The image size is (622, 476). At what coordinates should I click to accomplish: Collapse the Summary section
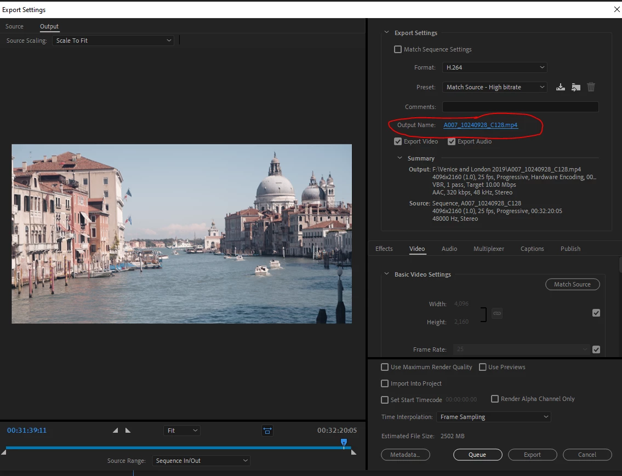[400, 158]
